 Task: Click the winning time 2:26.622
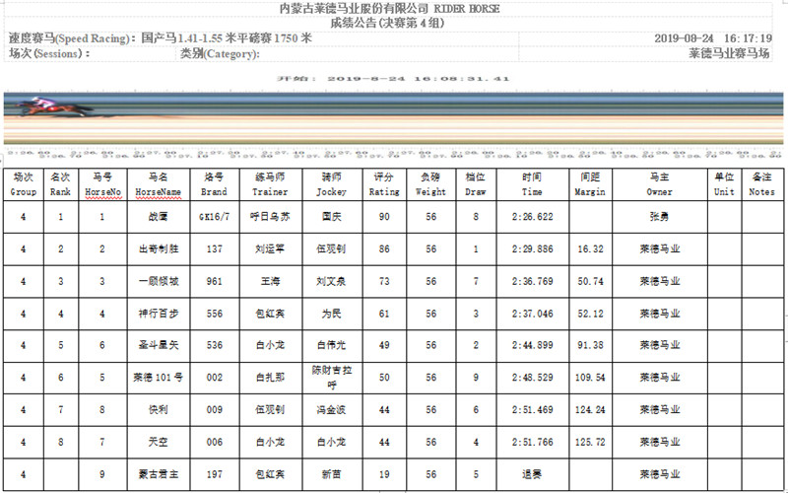pyautogui.click(x=532, y=217)
